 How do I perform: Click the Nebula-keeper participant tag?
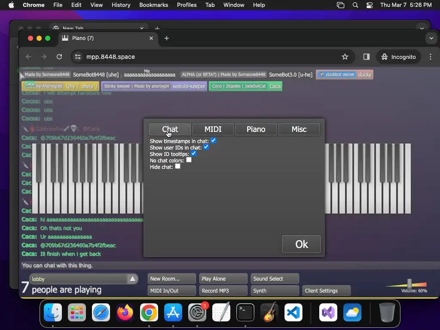point(154,86)
